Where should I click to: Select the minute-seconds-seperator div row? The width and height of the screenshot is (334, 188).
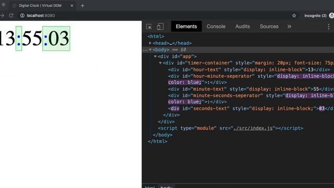pos(238,99)
